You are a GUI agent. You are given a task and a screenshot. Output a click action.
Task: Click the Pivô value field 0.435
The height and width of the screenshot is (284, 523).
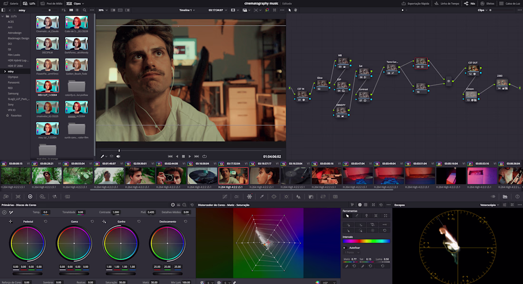[x=151, y=212]
